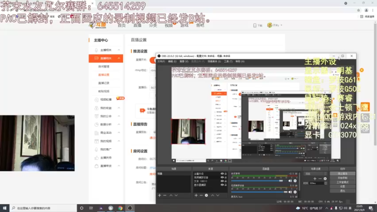Open 场景集合(S) menu in OBS

coord(214,62)
